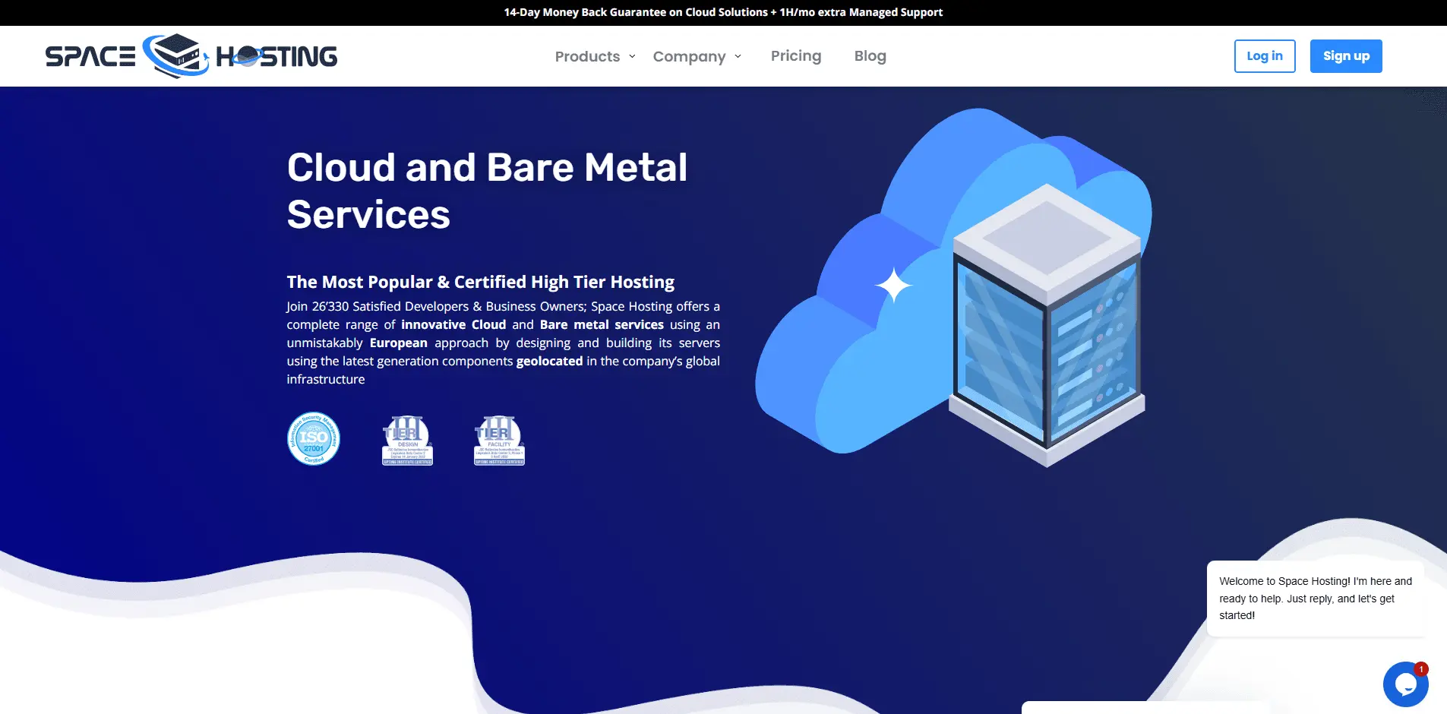Open the chat widget bubble icon
Screen dimensions: 1447x714
1405,684
